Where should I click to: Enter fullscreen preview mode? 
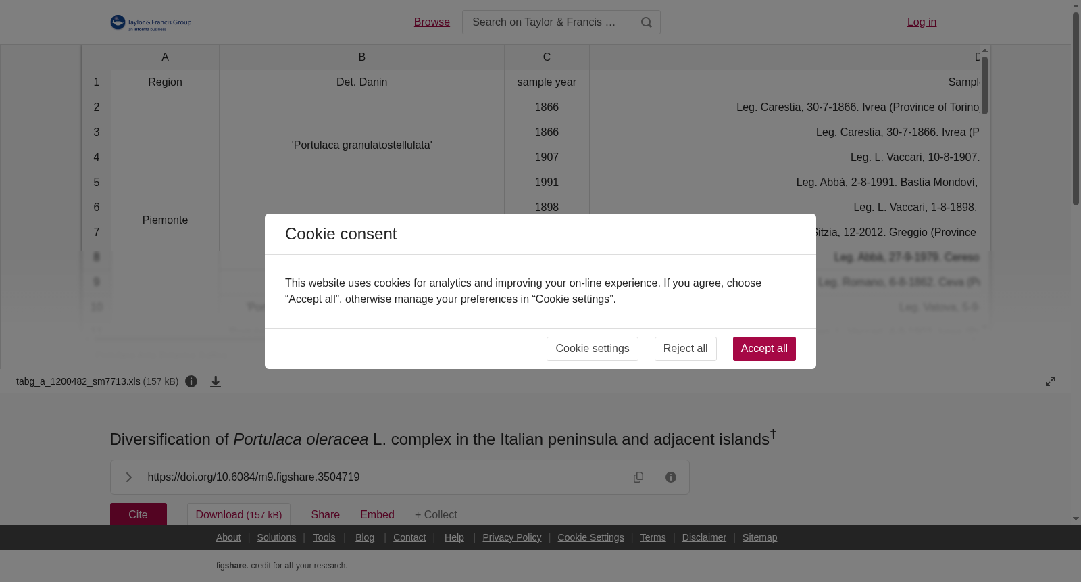click(x=1051, y=381)
